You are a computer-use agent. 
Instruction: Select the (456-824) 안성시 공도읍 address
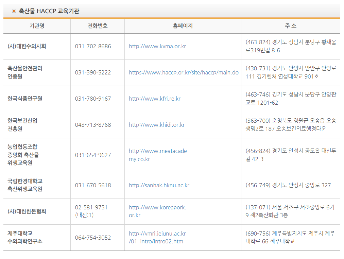pos(291,155)
